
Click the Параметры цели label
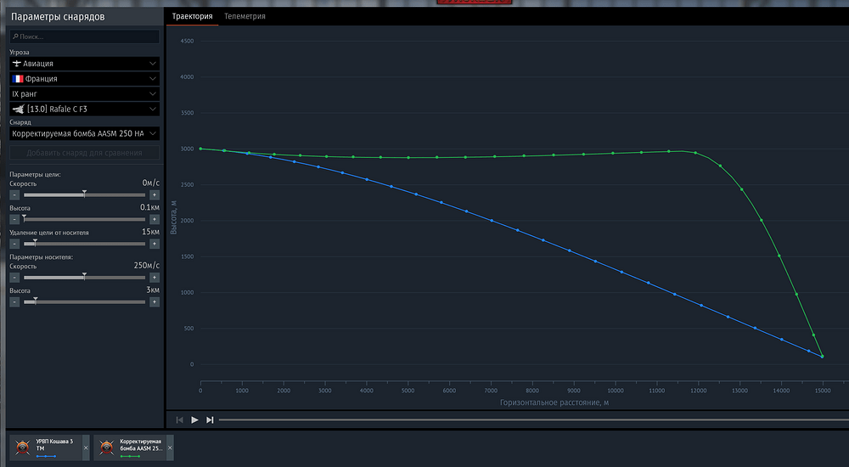coord(35,174)
